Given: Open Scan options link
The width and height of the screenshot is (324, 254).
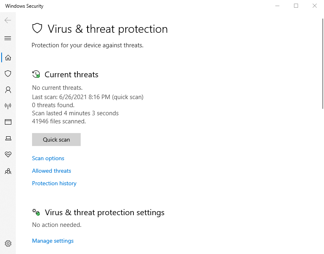Looking at the screenshot, I should pyautogui.click(x=48, y=158).
